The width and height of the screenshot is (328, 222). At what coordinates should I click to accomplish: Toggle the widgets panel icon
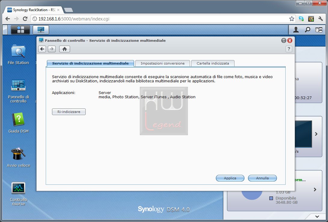click(x=319, y=30)
